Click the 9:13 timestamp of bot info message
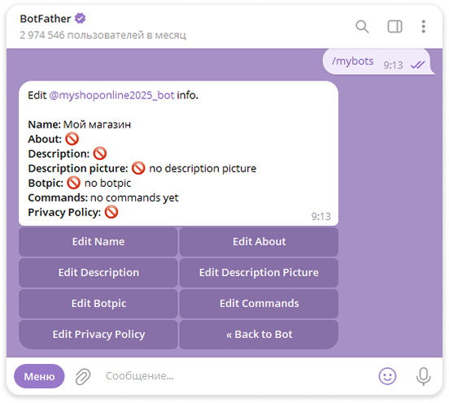This screenshot has width=449, height=403. coord(321,216)
